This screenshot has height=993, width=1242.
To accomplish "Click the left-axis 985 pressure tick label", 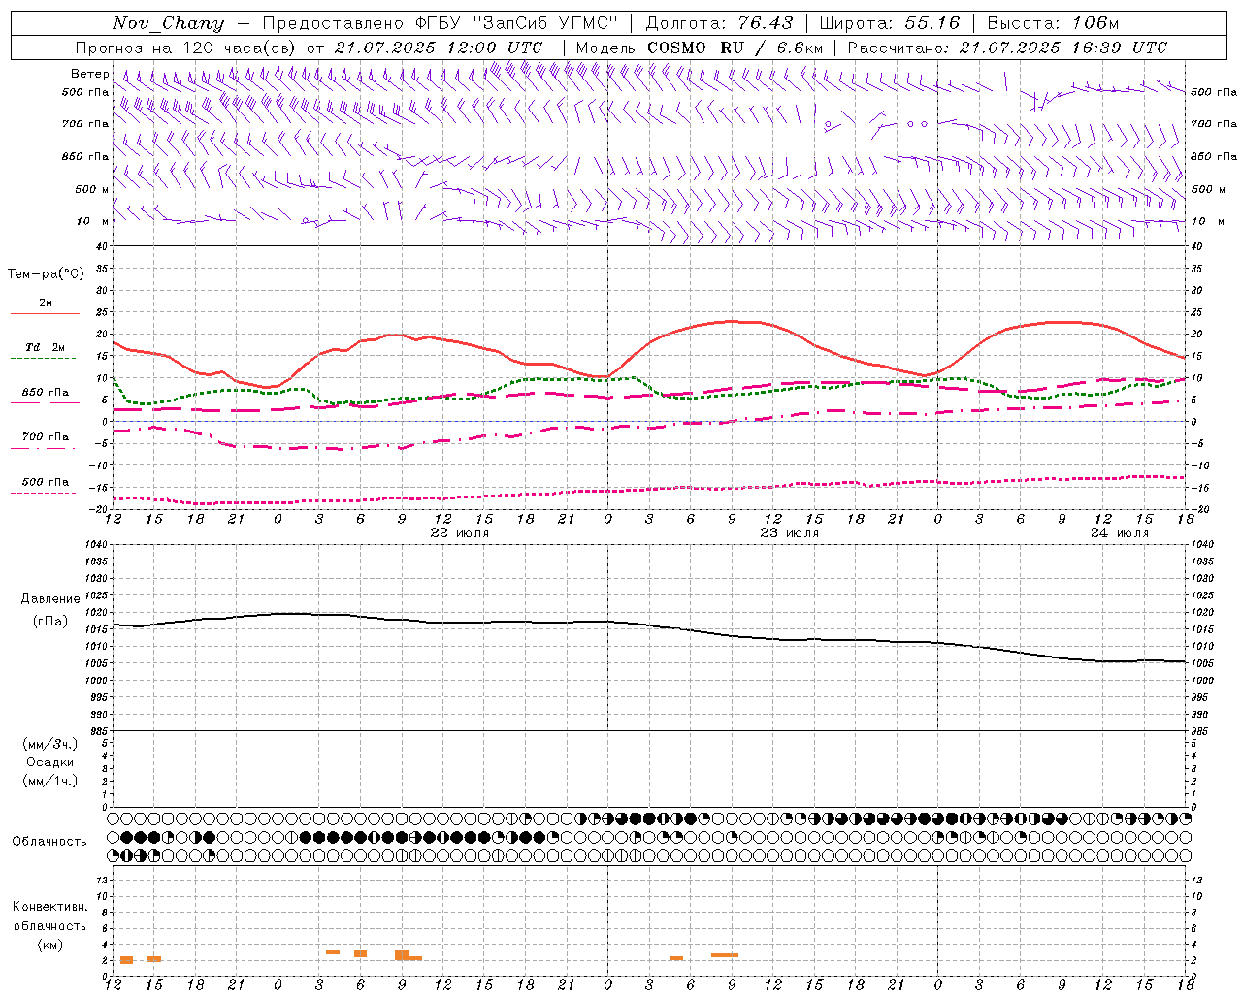I will tap(101, 731).
